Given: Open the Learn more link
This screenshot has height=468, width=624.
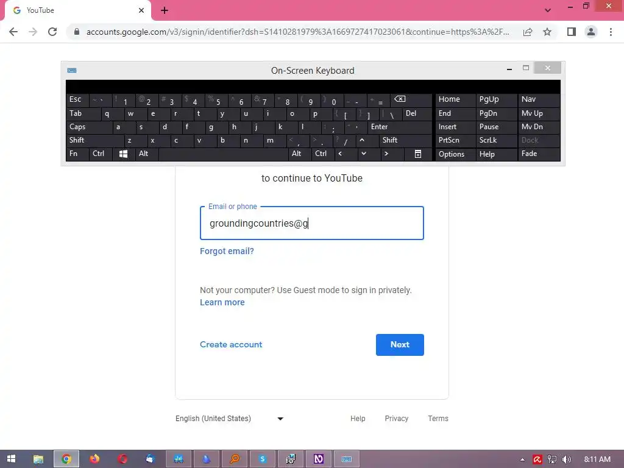Looking at the screenshot, I should 222,302.
